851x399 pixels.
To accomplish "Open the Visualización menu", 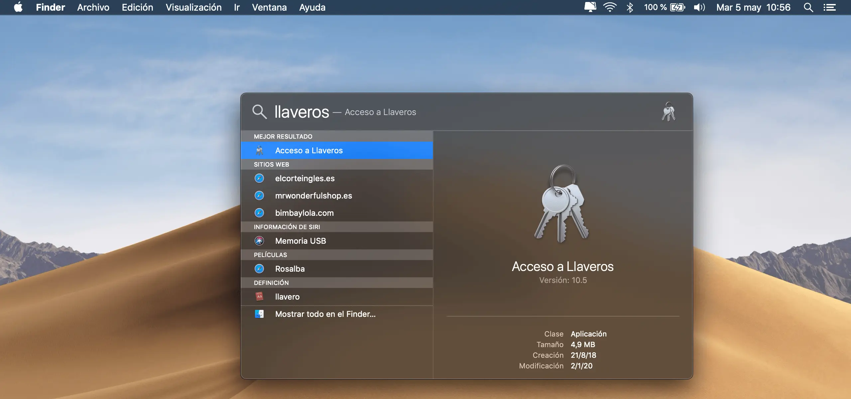I will 193,7.
